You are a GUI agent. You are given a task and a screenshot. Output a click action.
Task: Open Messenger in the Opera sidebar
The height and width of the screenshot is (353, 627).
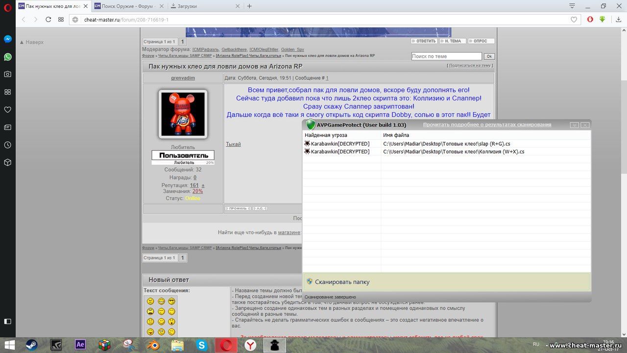click(8, 39)
